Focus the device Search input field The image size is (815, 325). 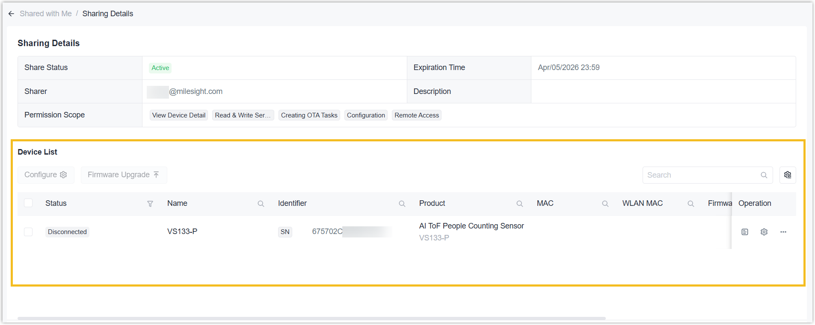pyautogui.click(x=702, y=175)
